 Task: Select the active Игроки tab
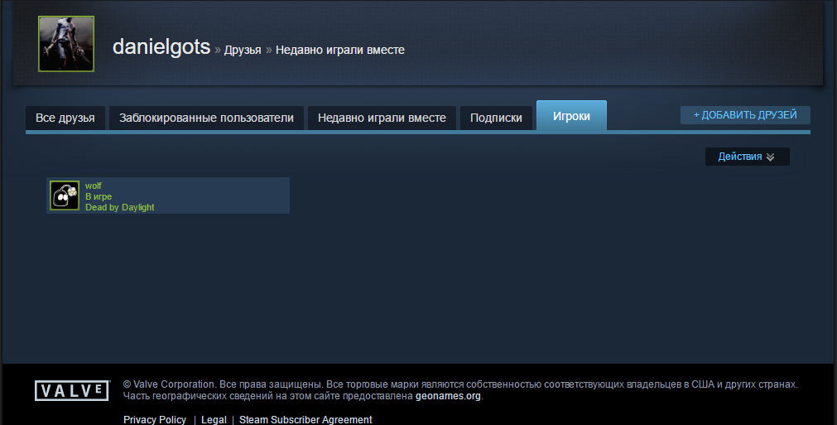pyautogui.click(x=571, y=116)
